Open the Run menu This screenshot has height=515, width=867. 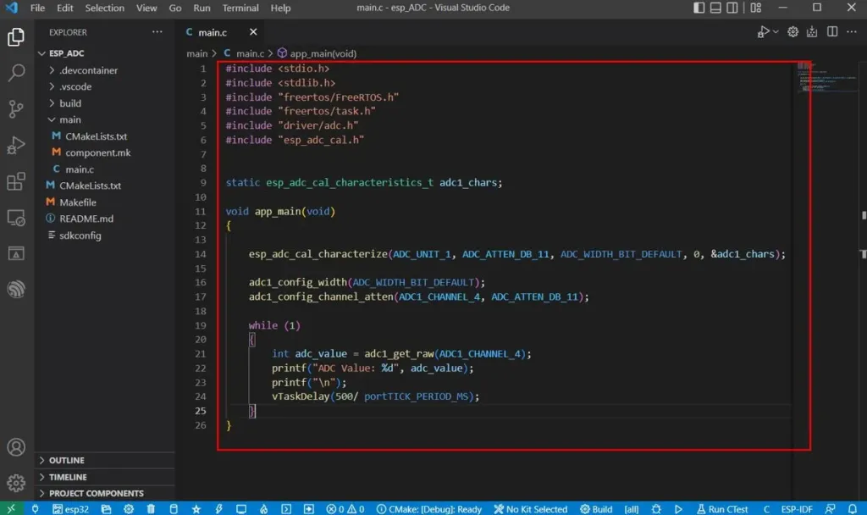[202, 8]
